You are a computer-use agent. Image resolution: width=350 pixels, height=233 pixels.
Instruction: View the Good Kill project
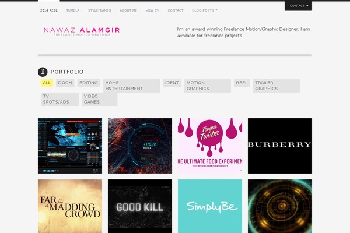coord(140,206)
